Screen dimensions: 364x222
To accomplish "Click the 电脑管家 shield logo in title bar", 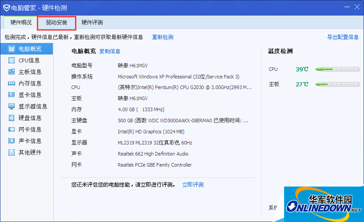I will [7, 8].
